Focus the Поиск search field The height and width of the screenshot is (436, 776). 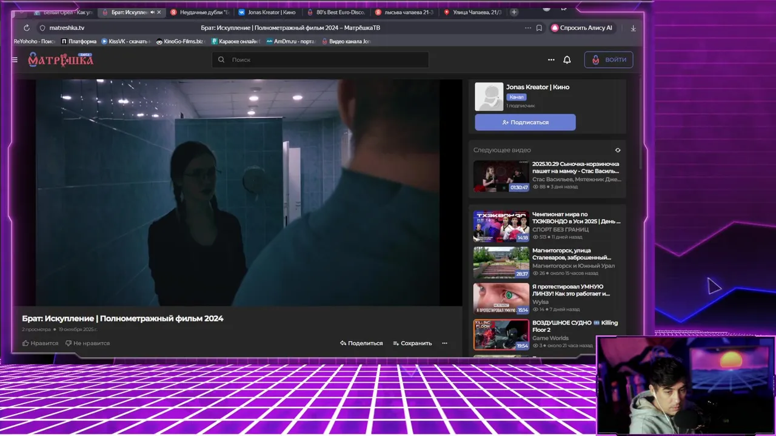(320, 60)
